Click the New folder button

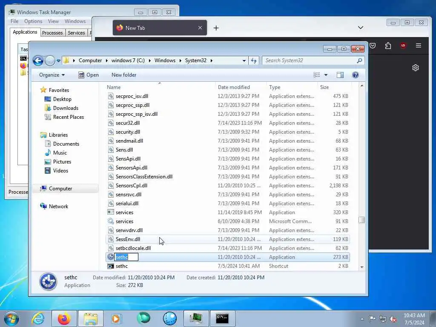point(124,75)
